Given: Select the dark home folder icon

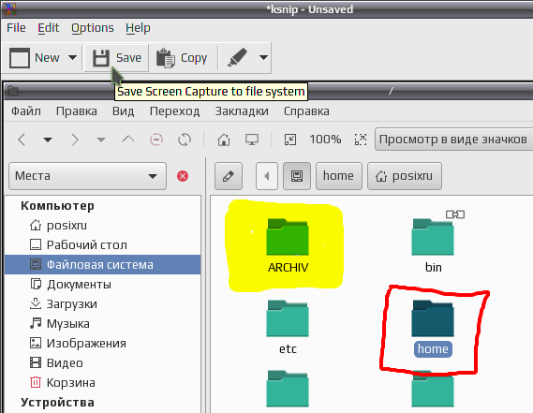Looking at the screenshot, I should click(433, 318).
